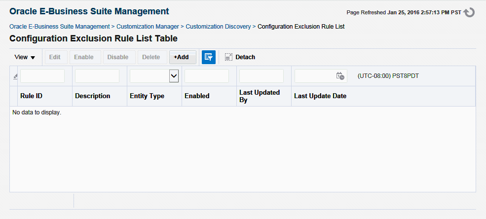486x219 pixels.
Task: Click the '(UTC-08:00) PST8PDT' timezone text
Action: (x=388, y=76)
